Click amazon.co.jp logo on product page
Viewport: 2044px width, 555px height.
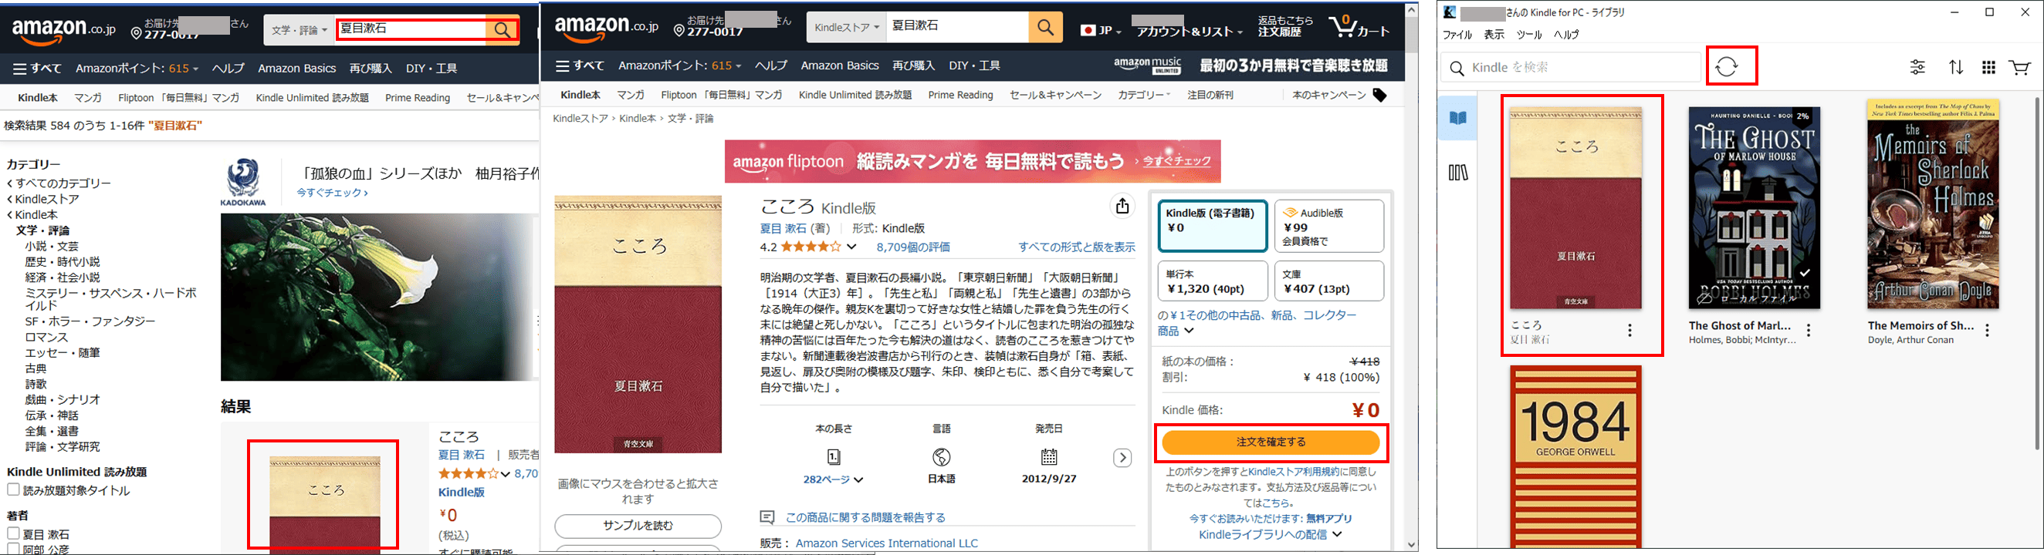[606, 28]
